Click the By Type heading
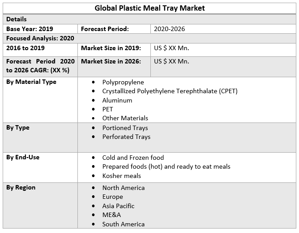Viewport: 299px width, 233px height. click(x=18, y=127)
